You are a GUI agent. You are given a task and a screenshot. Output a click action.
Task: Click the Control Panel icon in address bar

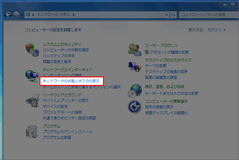(28, 15)
